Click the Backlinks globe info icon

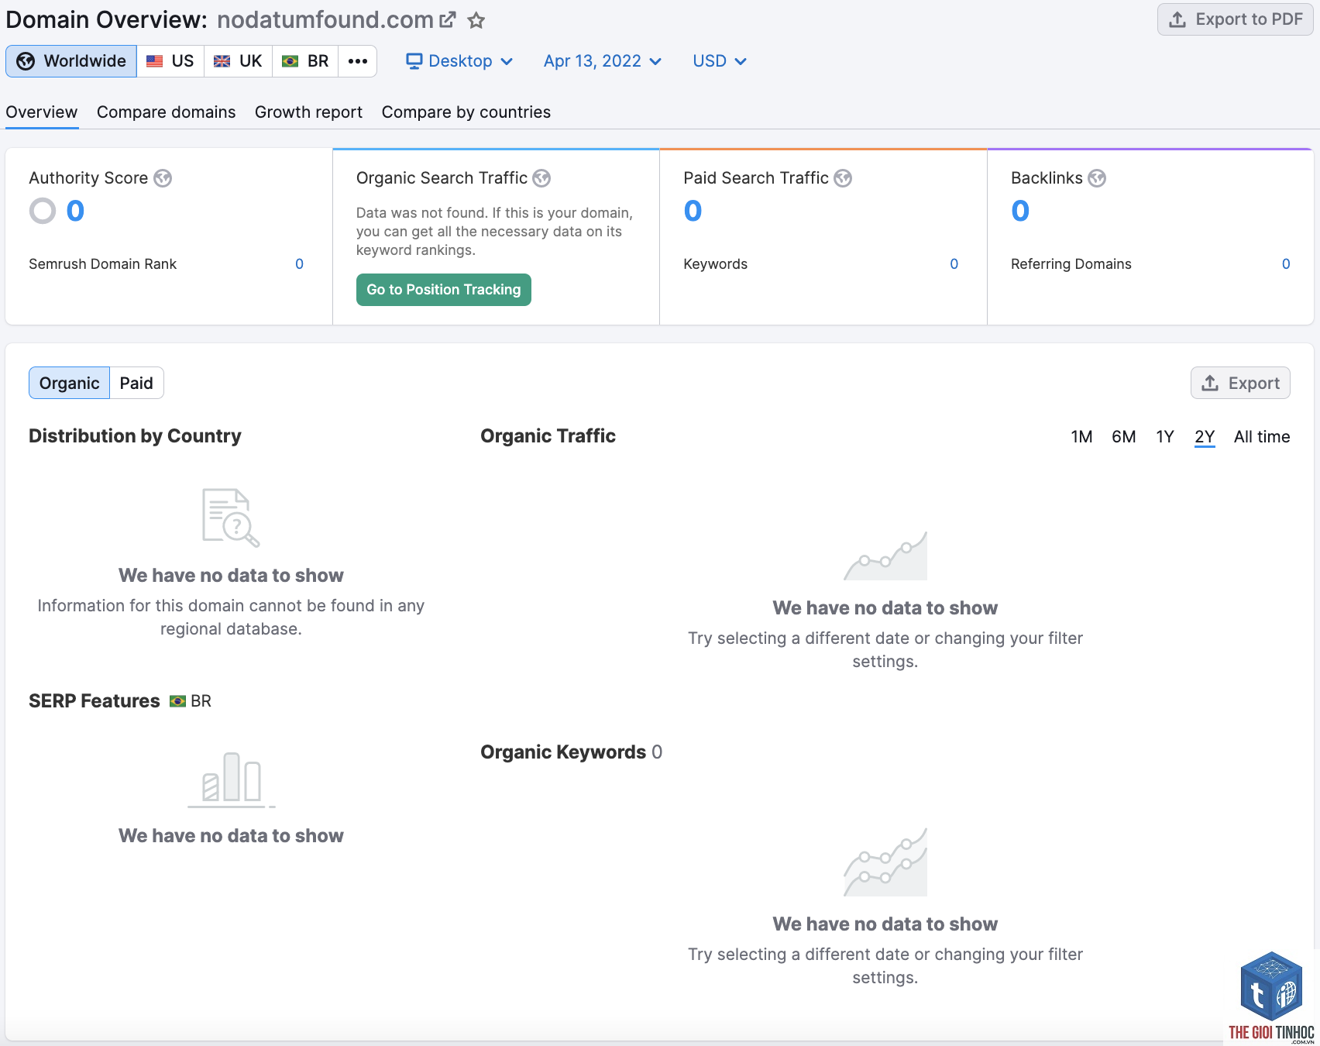pyautogui.click(x=1097, y=178)
